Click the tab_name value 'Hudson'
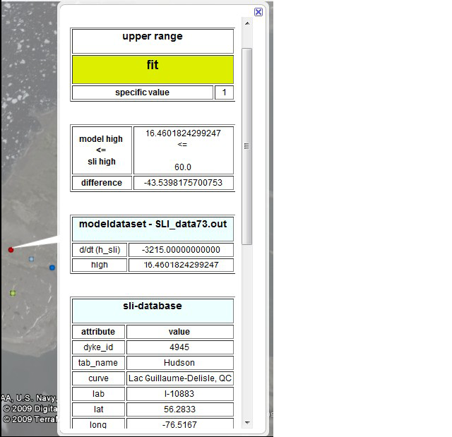The image size is (452, 437). (x=179, y=363)
